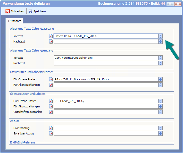Expand Zahlungseingang Vortext field arrows
This screenshot has height=153, width=183.
click(160, 58)
